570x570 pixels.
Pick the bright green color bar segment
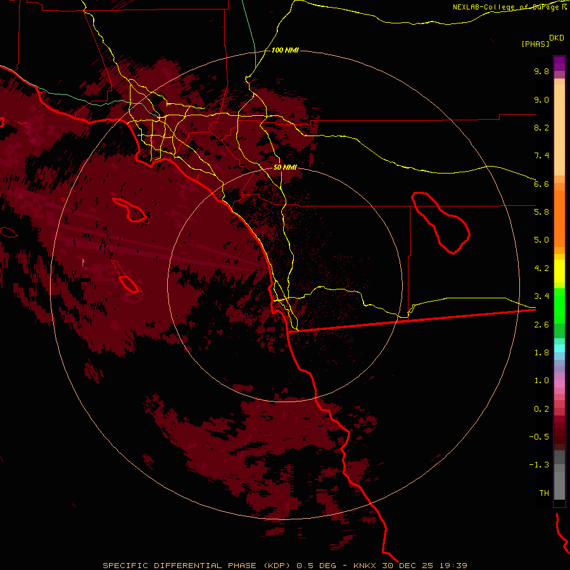[559, 305]
